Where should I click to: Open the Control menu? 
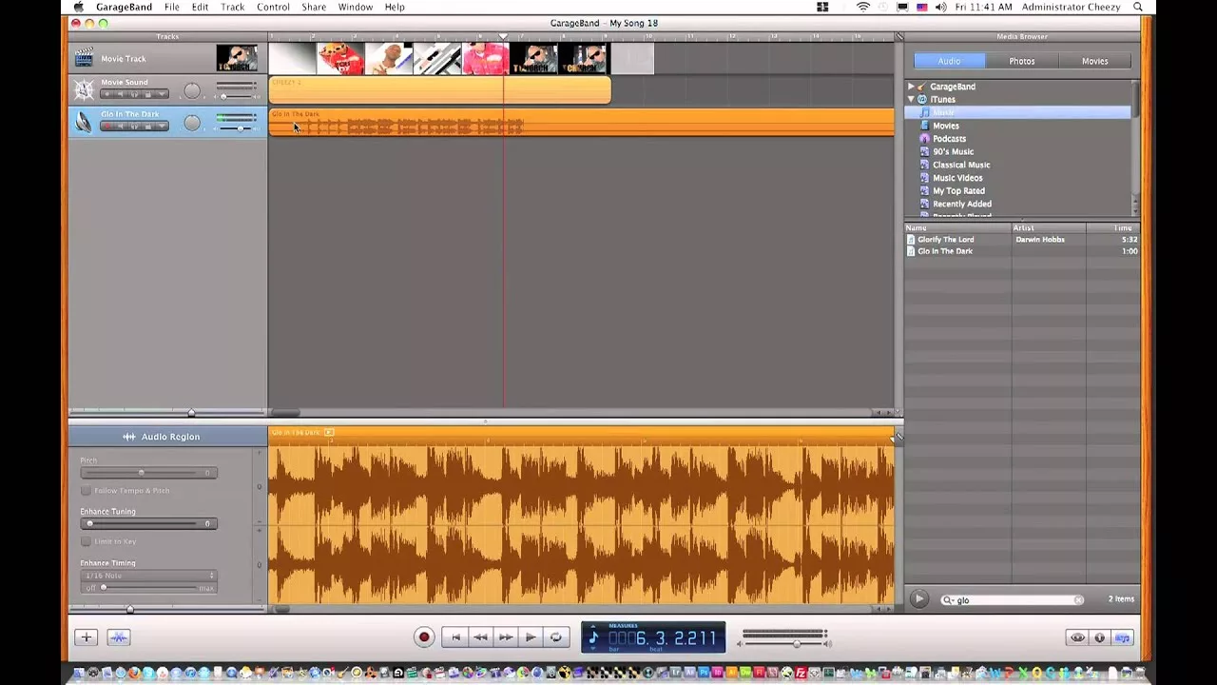click(273, 7)
